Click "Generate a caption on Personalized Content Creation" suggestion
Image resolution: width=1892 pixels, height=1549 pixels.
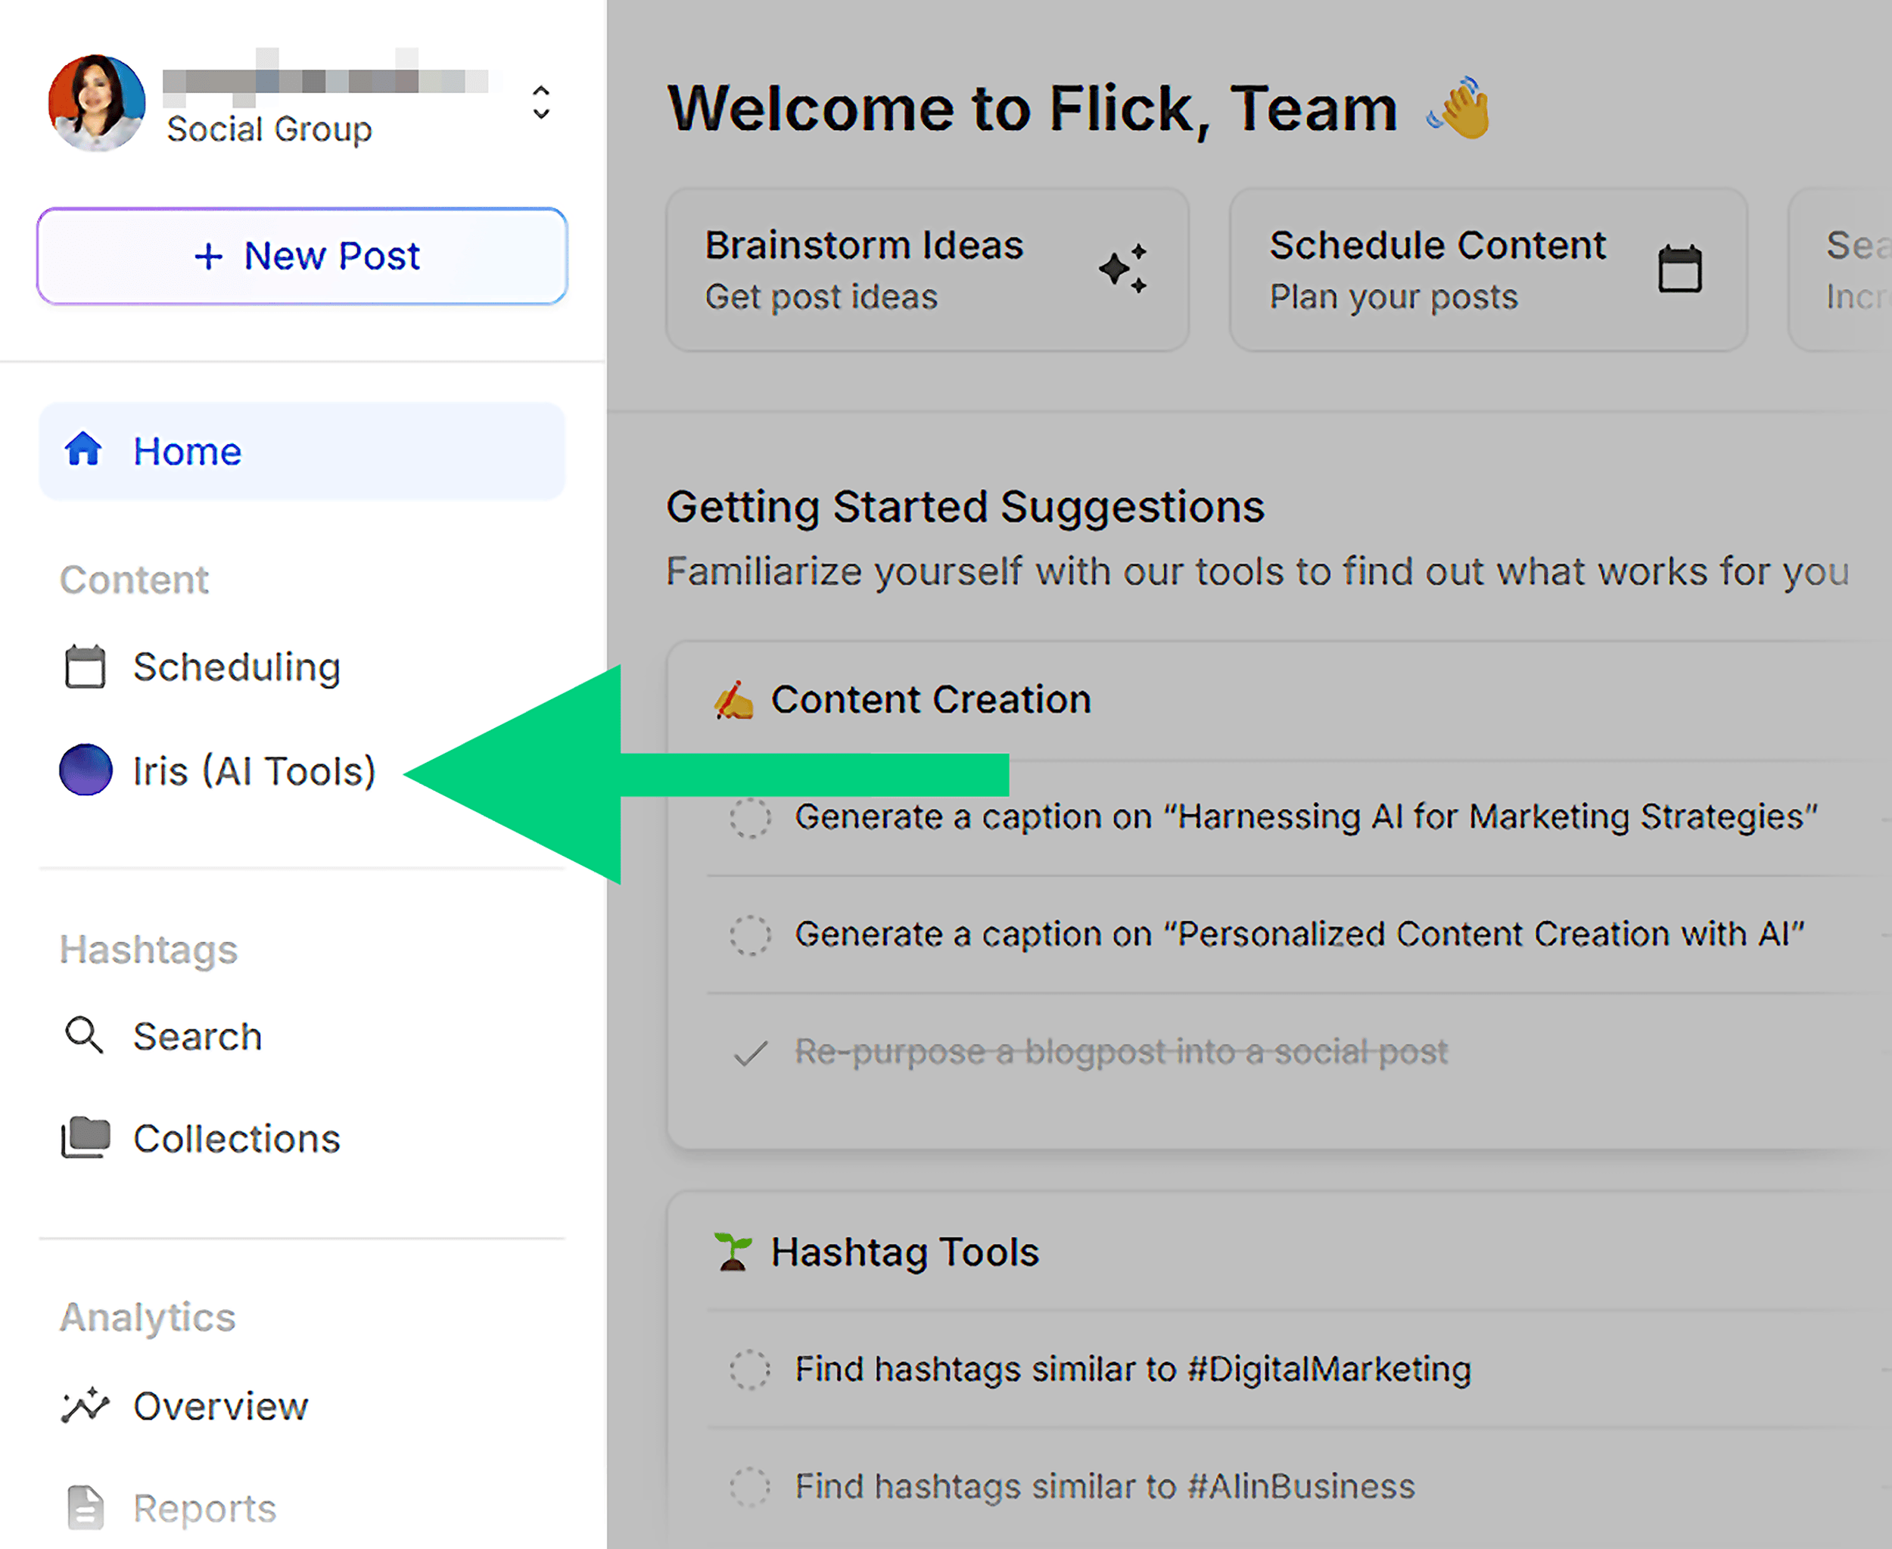(1299, 935)
